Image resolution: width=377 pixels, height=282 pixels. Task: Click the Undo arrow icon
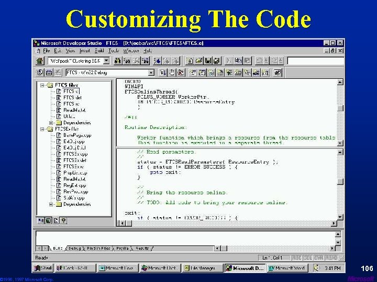pos(260,61)
